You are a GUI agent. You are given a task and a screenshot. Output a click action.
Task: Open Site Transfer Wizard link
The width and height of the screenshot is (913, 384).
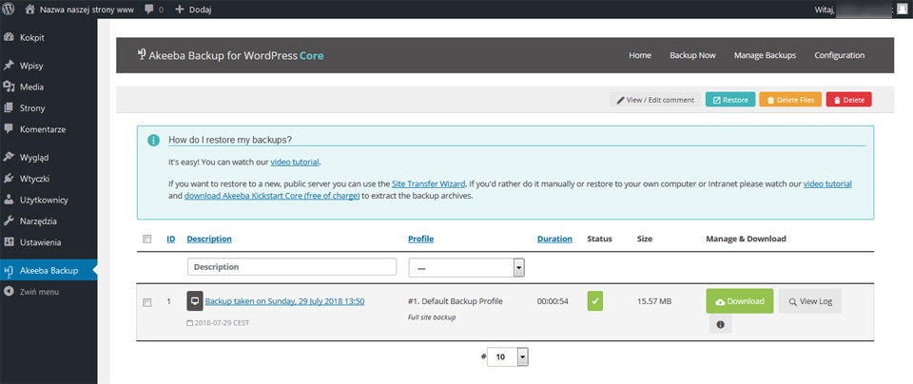[x=429, y=183]
